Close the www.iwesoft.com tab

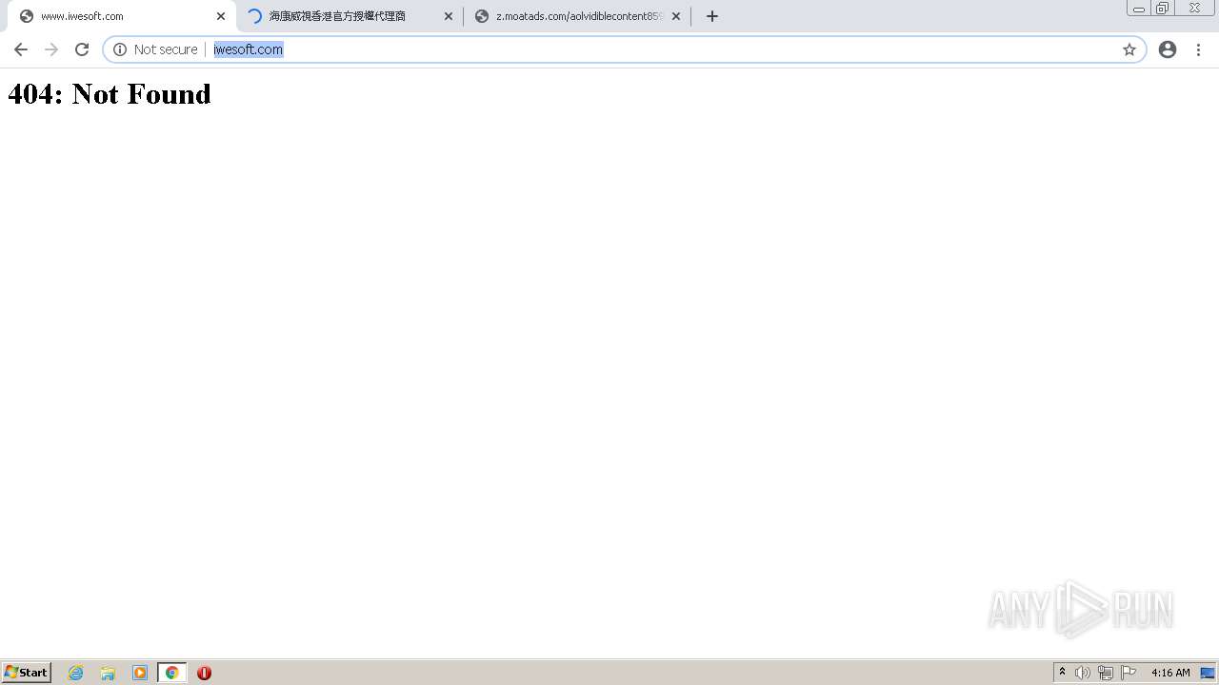pos(221,16)
